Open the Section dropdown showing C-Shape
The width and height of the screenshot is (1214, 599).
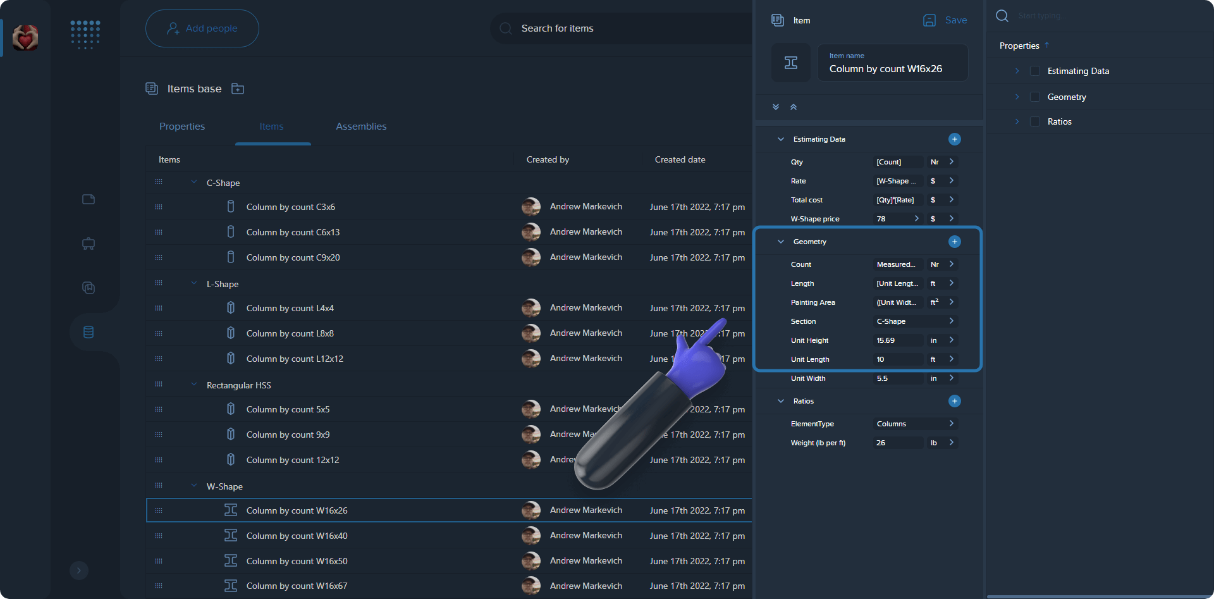click(x=914, y=321)
